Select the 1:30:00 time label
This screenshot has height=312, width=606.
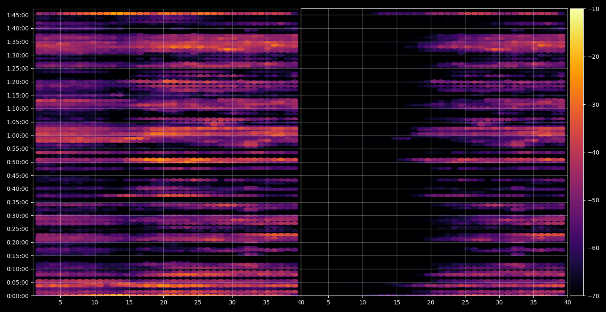tap(18, 55)
